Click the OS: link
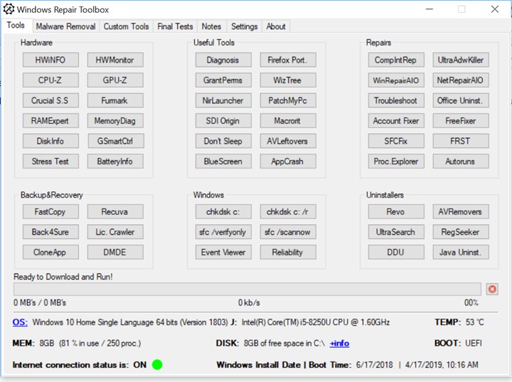Viewport: 512px width, 382px height. [x=20, y=322]
